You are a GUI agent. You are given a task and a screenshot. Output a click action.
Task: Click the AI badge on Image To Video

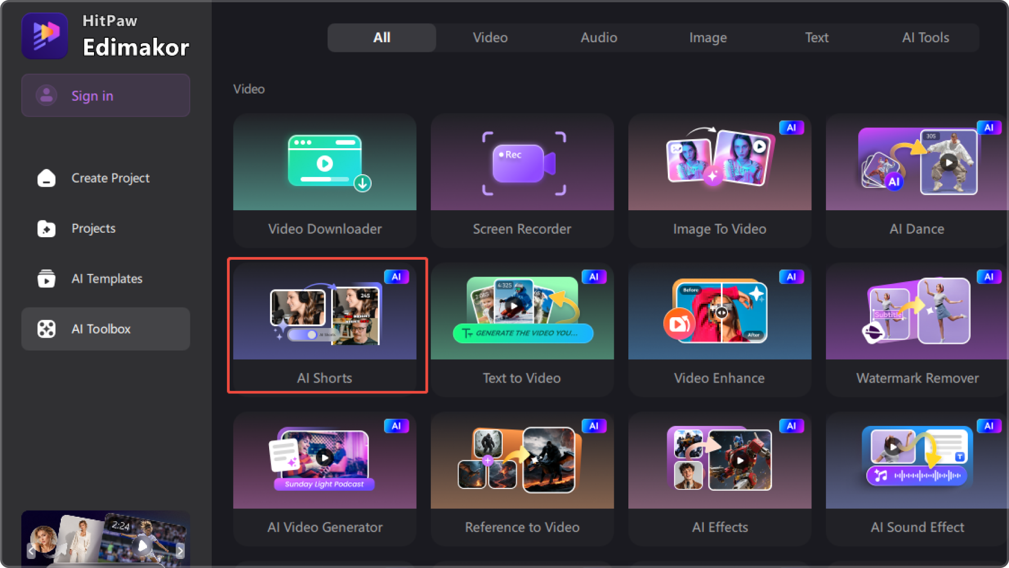791,127
